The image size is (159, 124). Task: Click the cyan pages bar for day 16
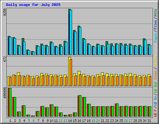80,41
